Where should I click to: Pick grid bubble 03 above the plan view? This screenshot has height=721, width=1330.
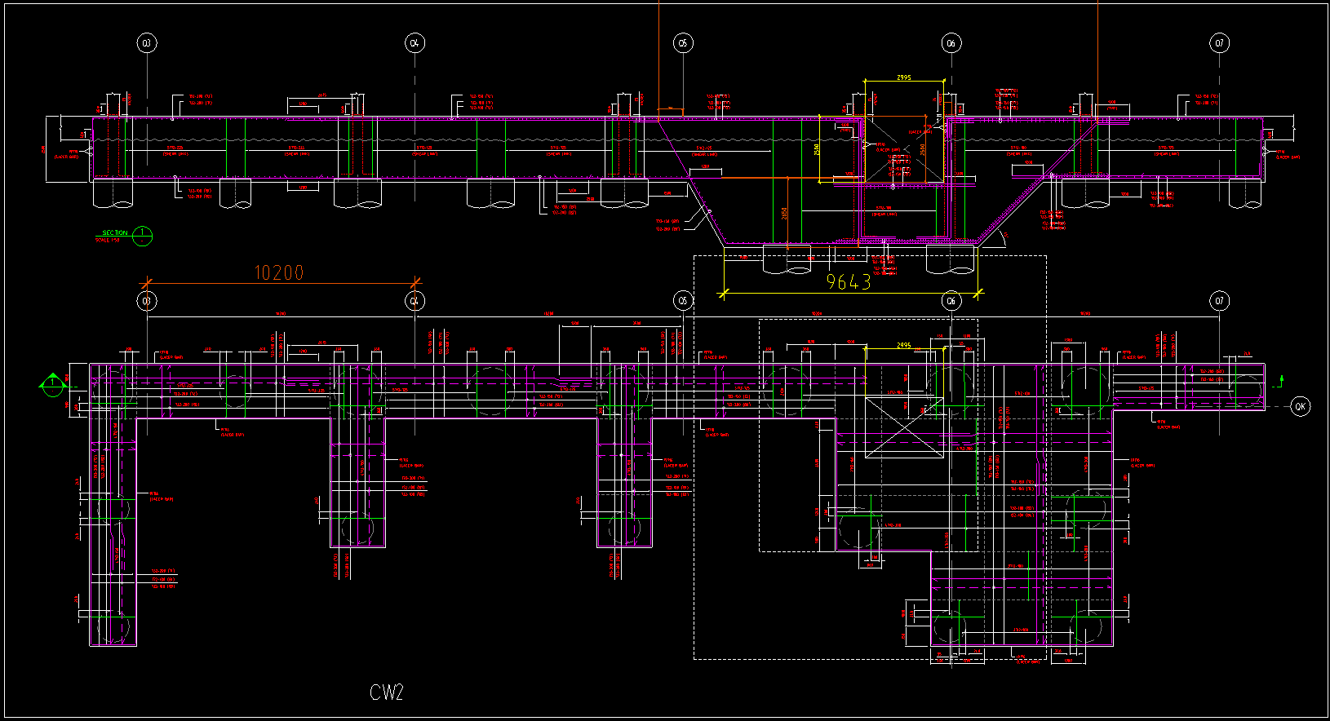point(147,301)
